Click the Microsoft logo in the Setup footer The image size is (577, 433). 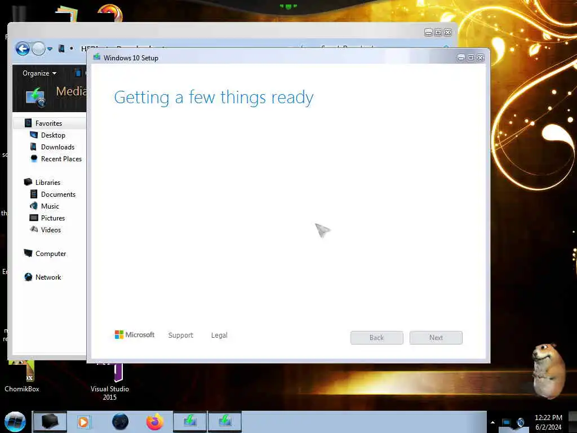[x=135, y=335]
